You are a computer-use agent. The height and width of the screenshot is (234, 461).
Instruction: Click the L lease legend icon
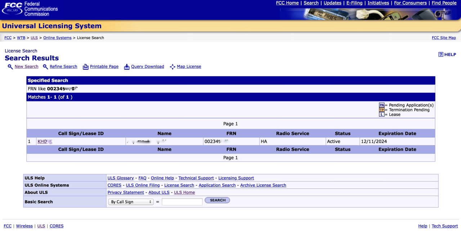coord(382,114)
